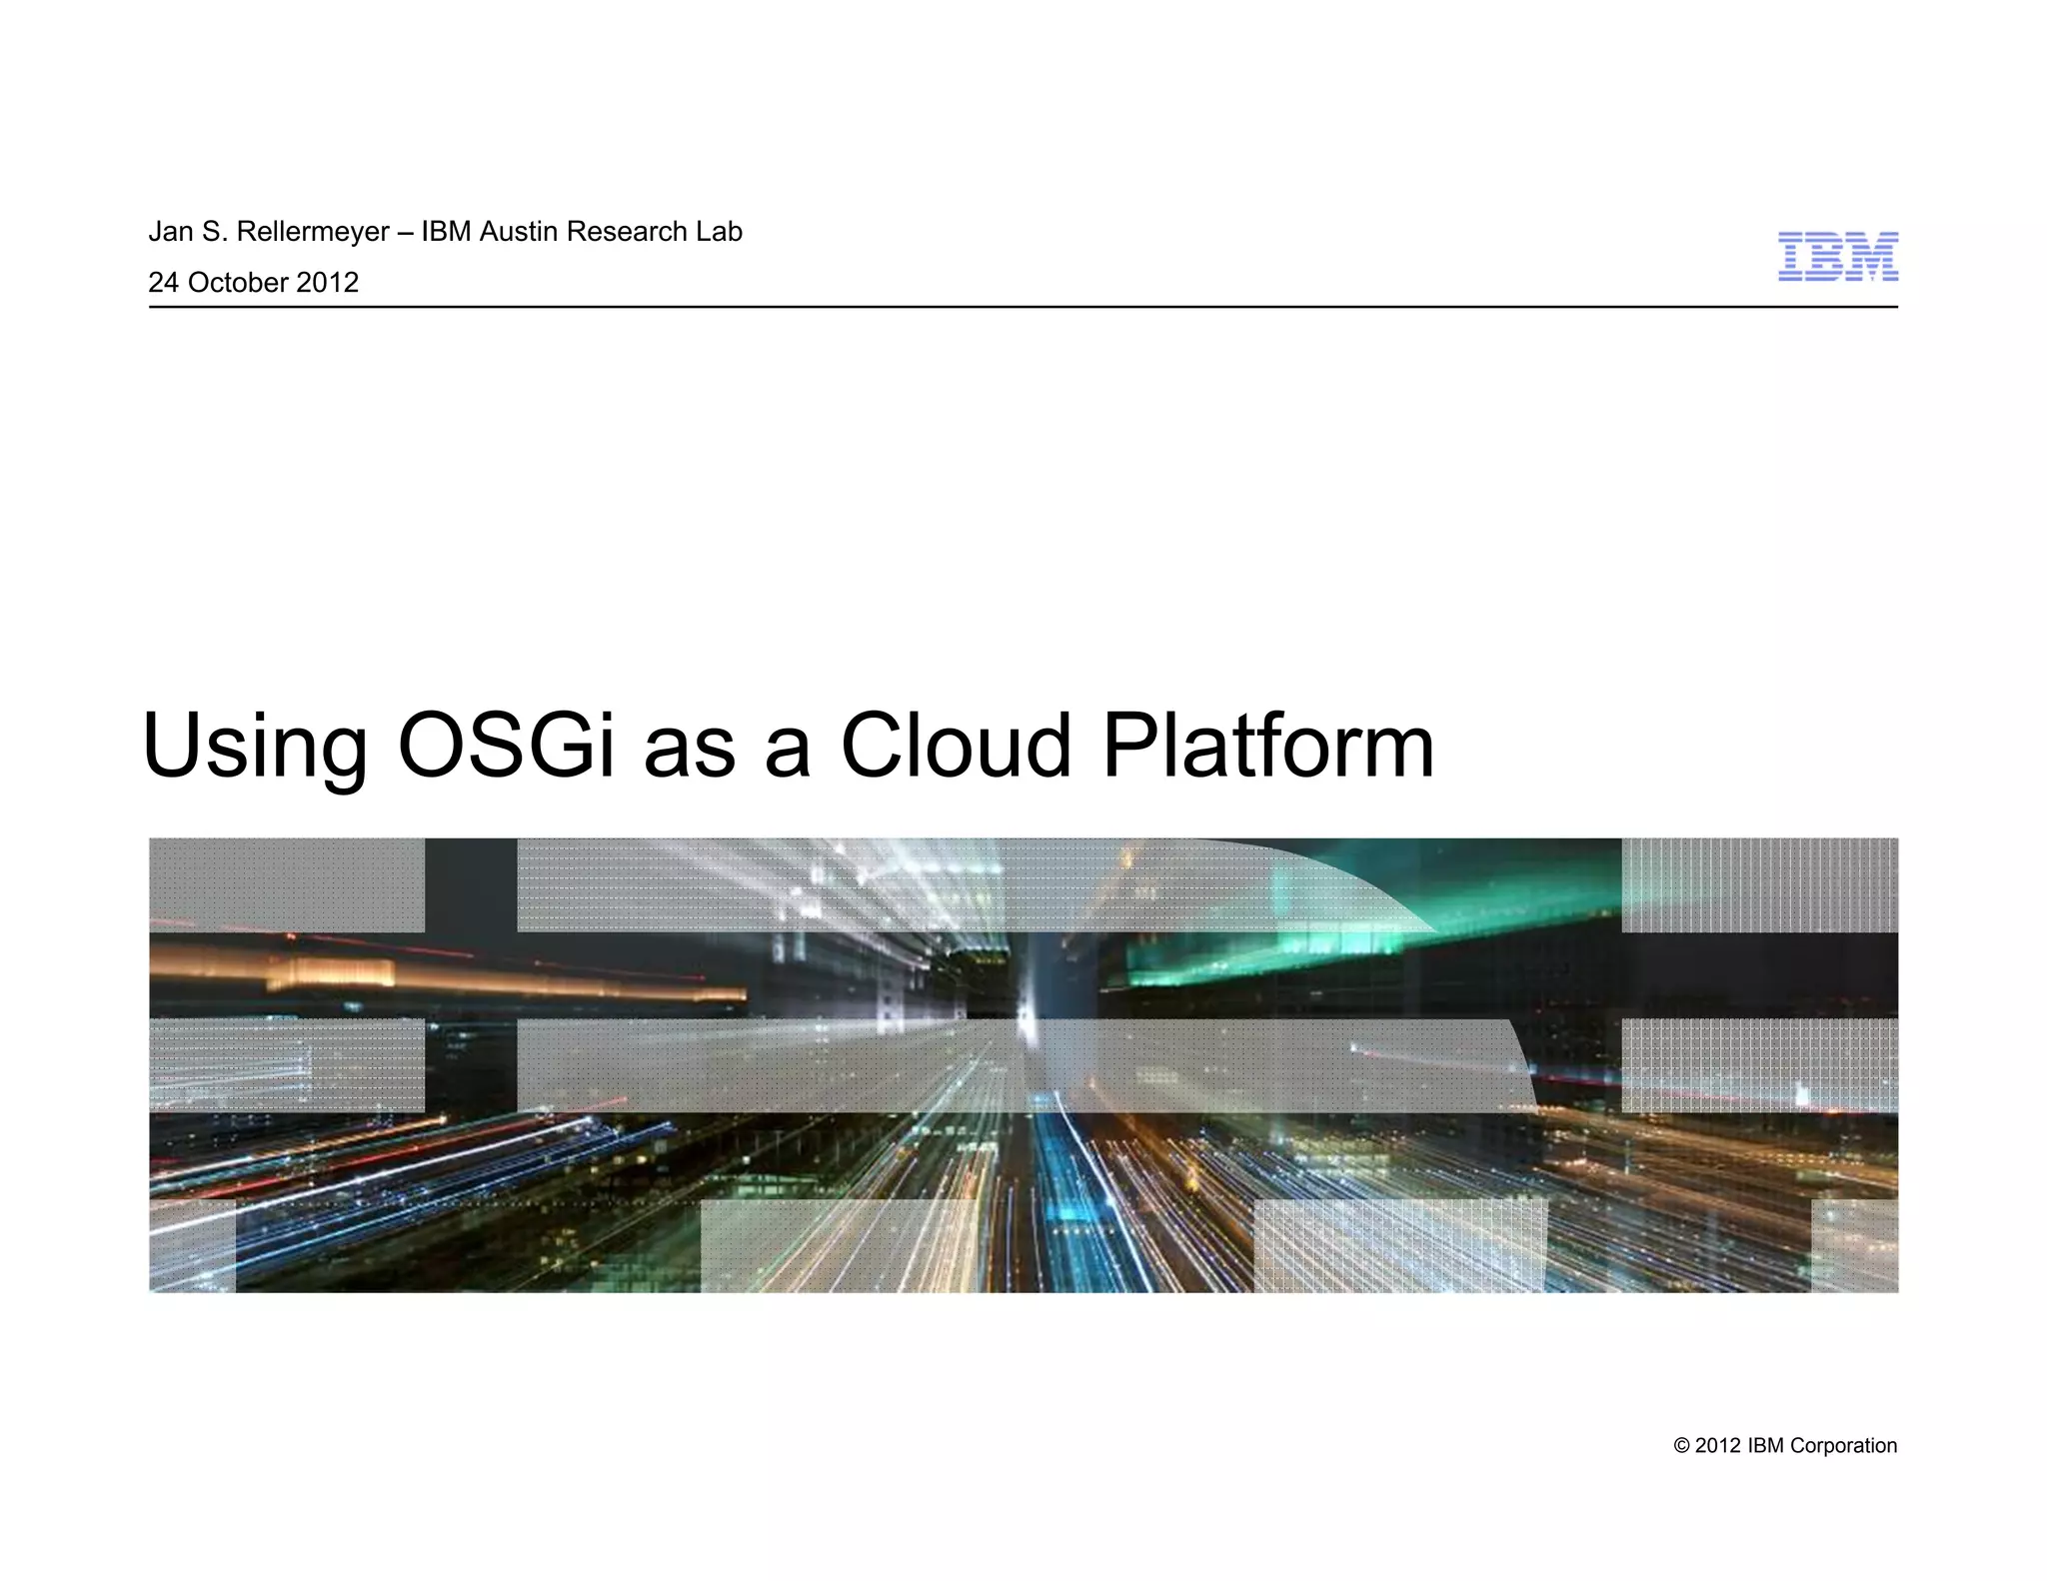Screen dimensions: 2047x1581
Task: Click the middle-left grey dotted square in banner
Action: [x=287, y=1064]
